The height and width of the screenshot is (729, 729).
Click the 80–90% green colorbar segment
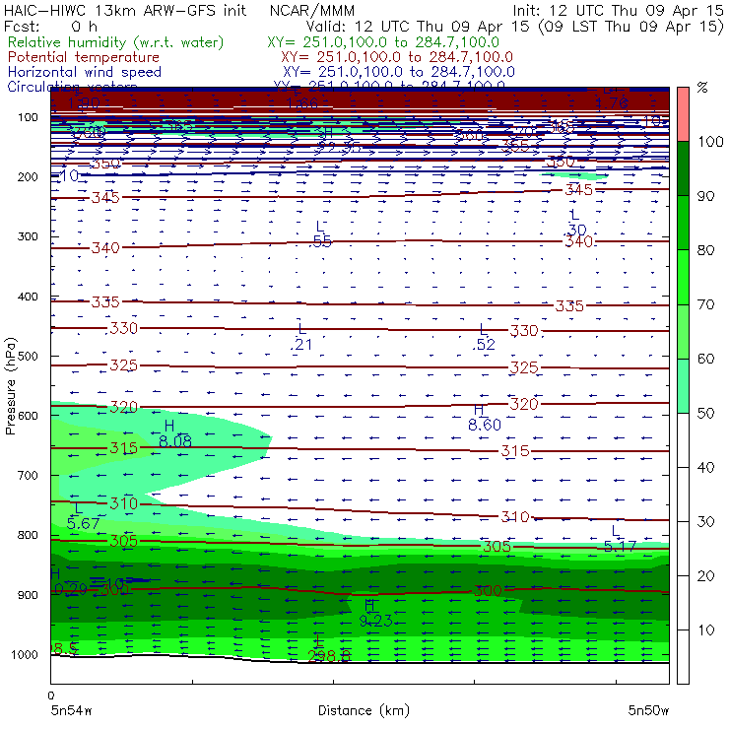point(683,223)
